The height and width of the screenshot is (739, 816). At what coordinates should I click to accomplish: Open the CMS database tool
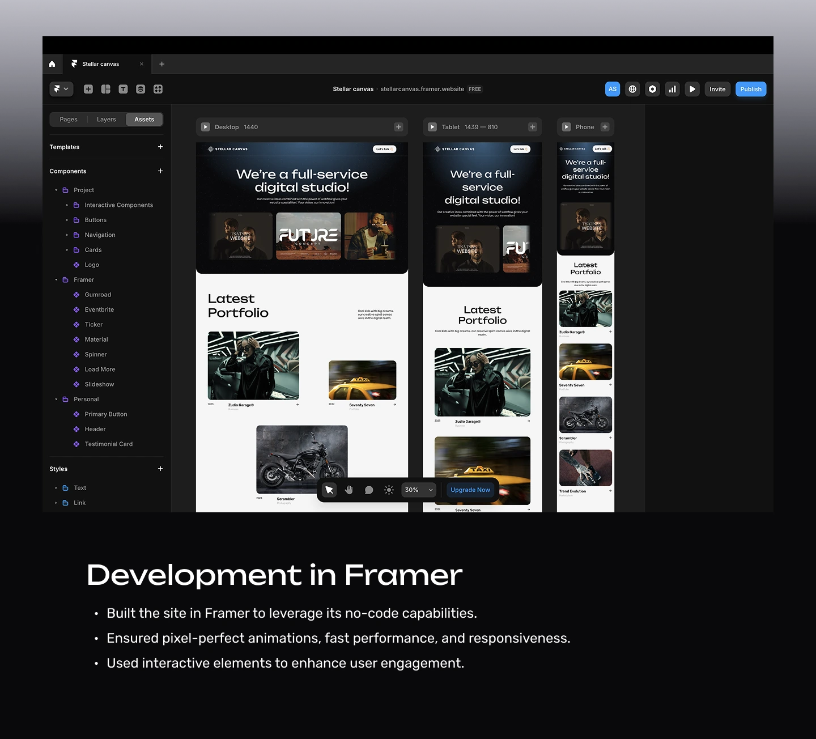141,89
